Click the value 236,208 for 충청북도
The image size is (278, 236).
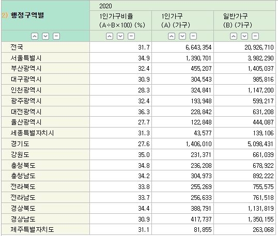[201, 166]
